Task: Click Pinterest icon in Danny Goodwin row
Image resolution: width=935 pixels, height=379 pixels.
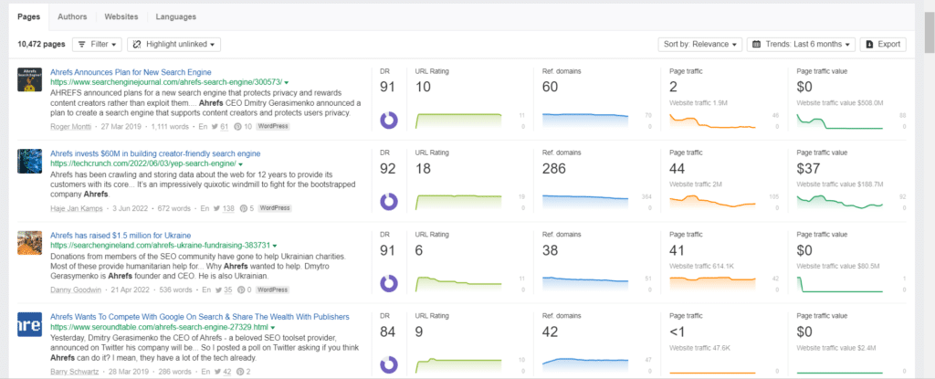Action: click(x=241, y=290)
